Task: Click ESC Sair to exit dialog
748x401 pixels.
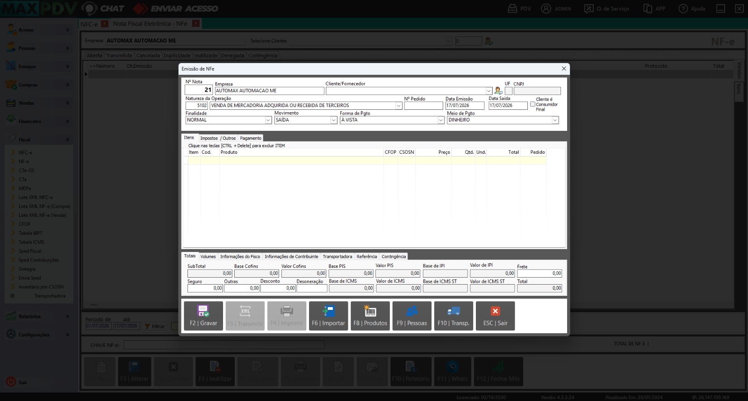Action: [x=495, y=316]
